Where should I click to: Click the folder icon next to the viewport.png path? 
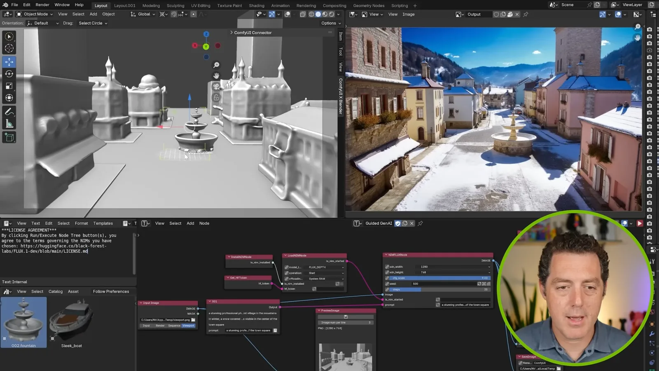pos(193,320)
